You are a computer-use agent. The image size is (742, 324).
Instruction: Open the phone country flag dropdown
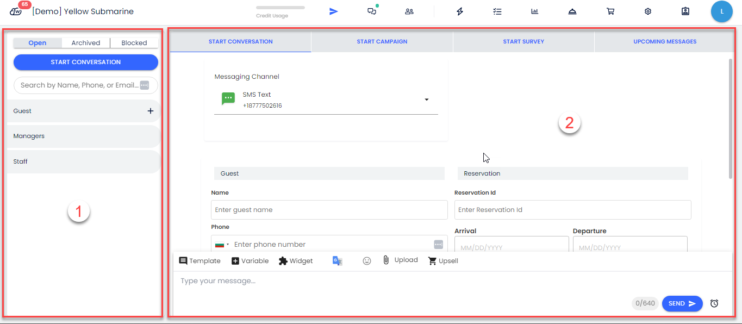(x=222, y=245)
